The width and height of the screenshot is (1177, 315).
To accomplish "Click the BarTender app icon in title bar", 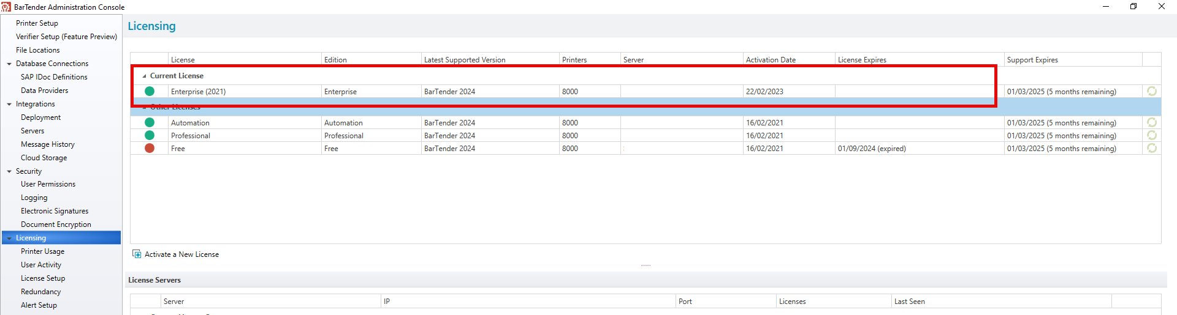I will 6,7.
